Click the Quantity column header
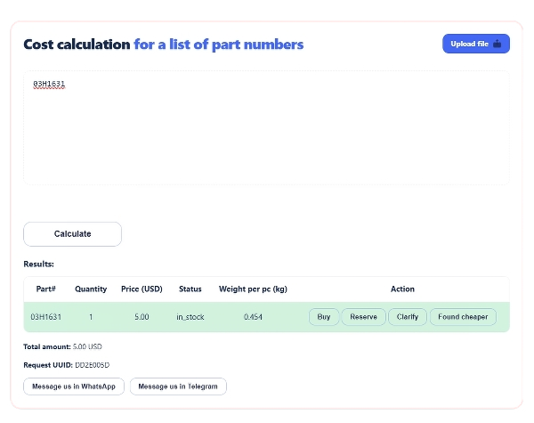The image size is (534, 423). coord(91,289)
